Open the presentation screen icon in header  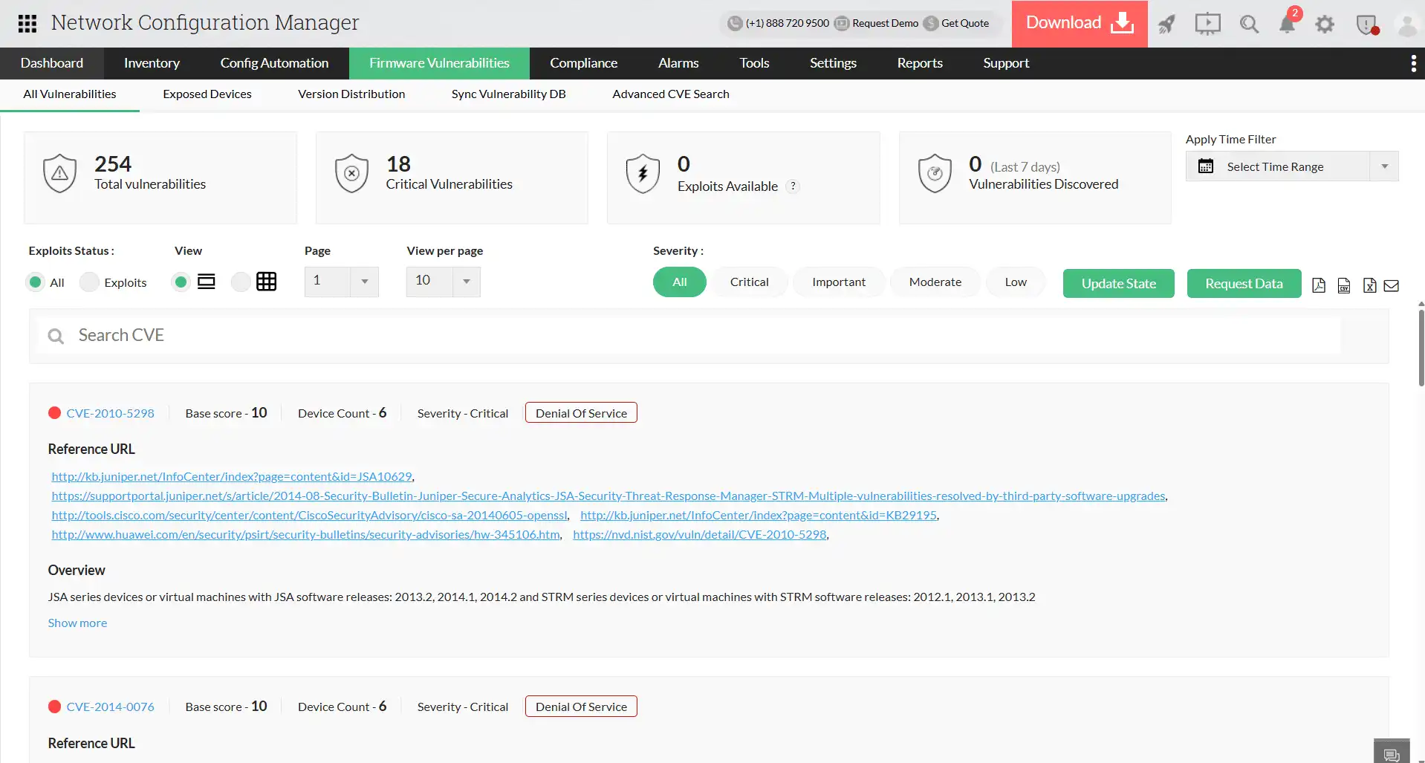tap(1207, 24)
